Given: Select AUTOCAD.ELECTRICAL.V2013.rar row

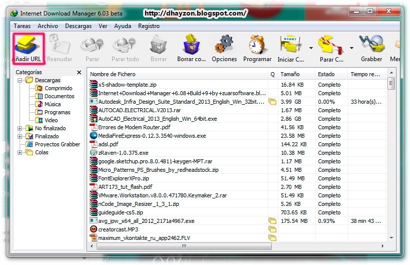Looking at the screenshot, I should click(237, 110).
